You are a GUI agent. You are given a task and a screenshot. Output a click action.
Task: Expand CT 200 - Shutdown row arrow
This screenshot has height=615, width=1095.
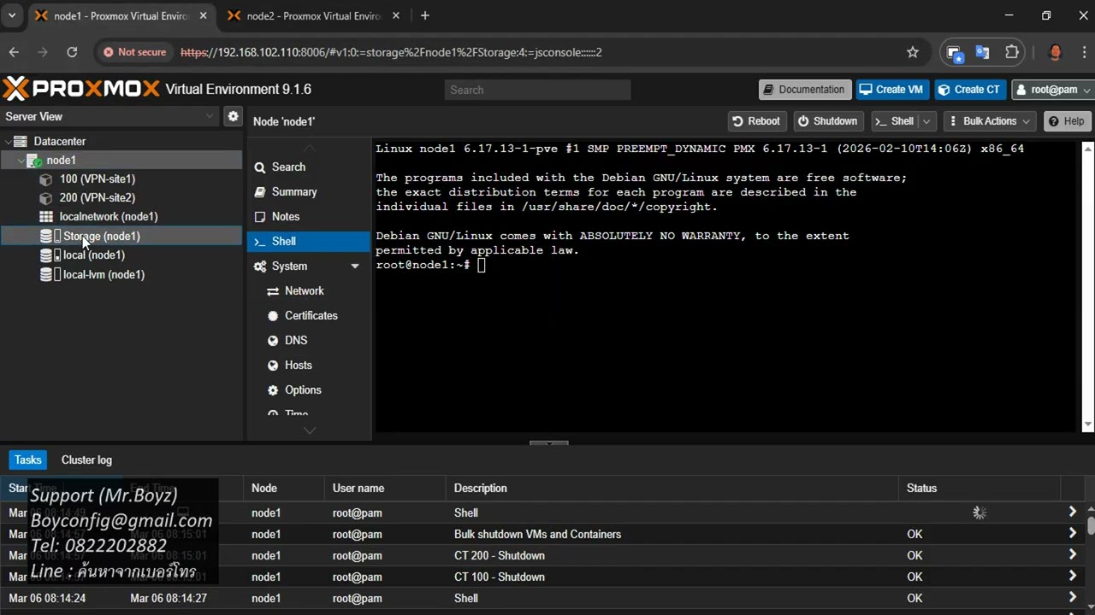tap(1072, 555)
